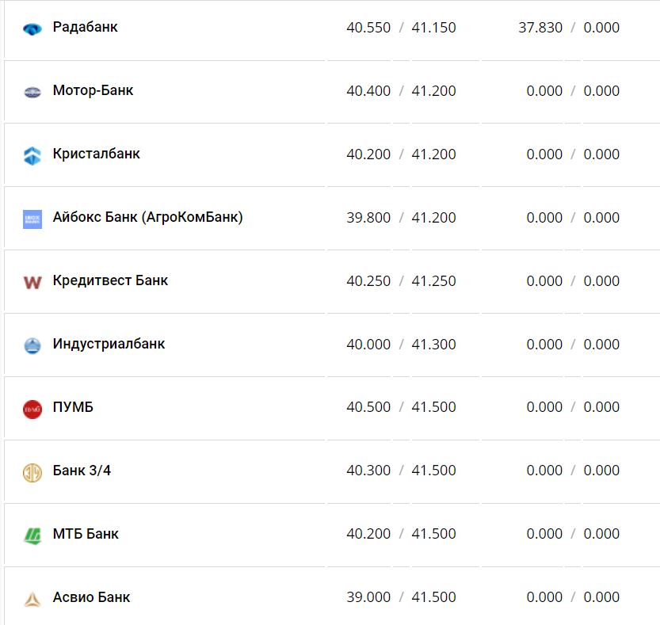
Task: Click Кристалбанк's 40.200 buy rate
Action: pos(368,154)
